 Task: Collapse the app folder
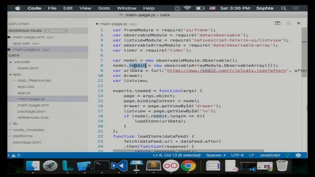point(10,74)
